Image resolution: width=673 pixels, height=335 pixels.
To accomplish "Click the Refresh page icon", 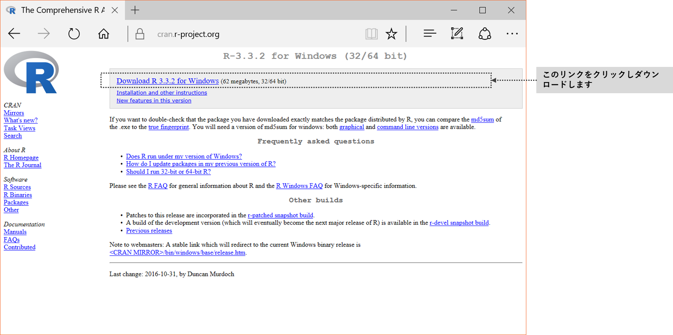I will (x=74, y=34).
